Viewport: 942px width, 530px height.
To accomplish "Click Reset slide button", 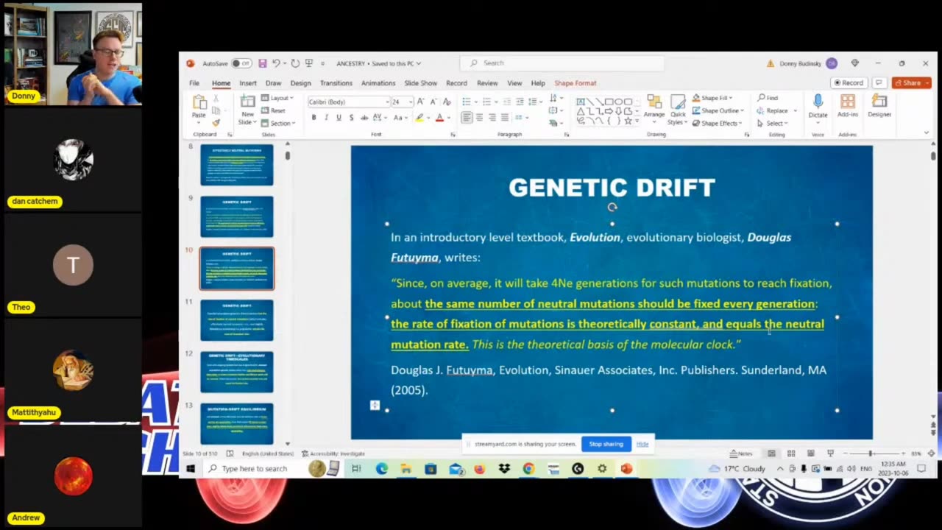I will [274, 110].
